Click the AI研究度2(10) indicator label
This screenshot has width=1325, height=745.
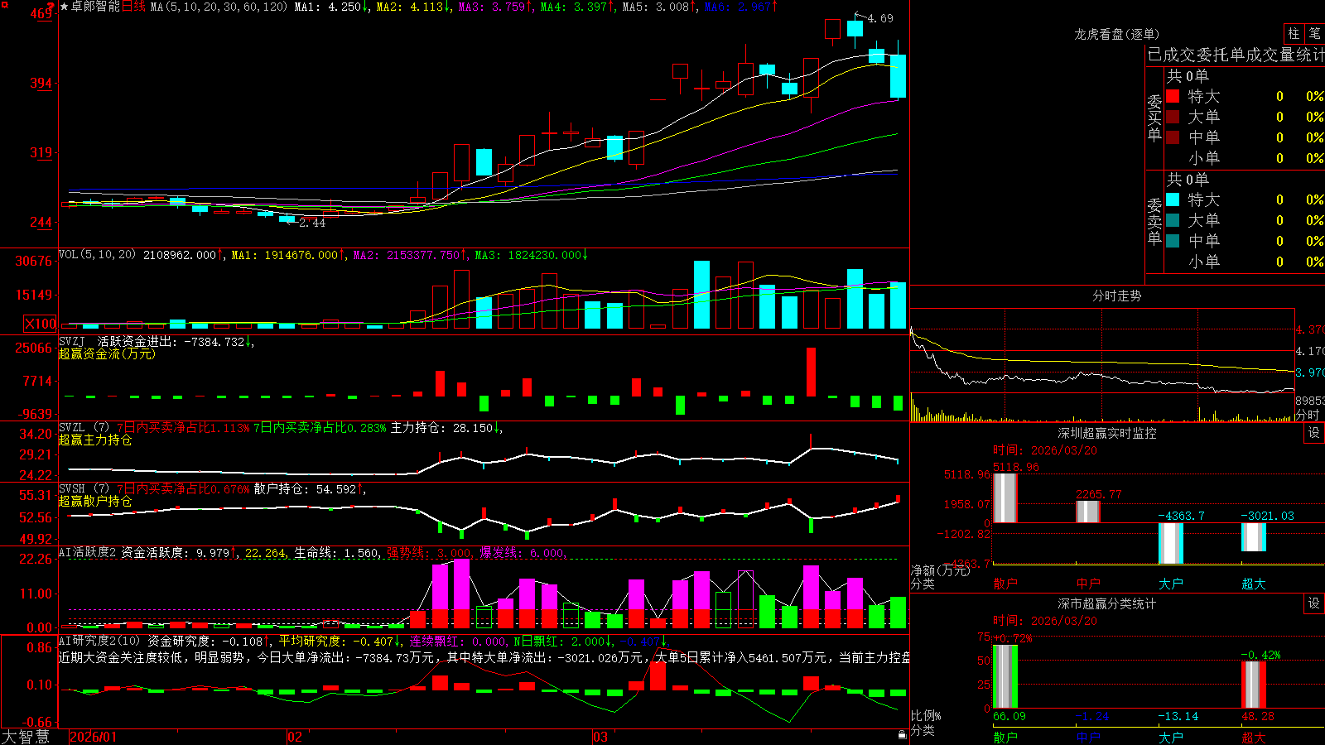coord(99,641)
